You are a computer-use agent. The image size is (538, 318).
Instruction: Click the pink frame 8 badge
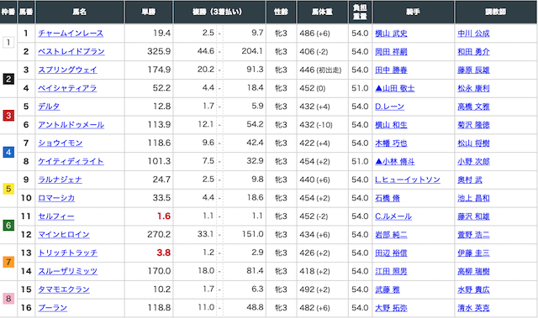(8, 299)
